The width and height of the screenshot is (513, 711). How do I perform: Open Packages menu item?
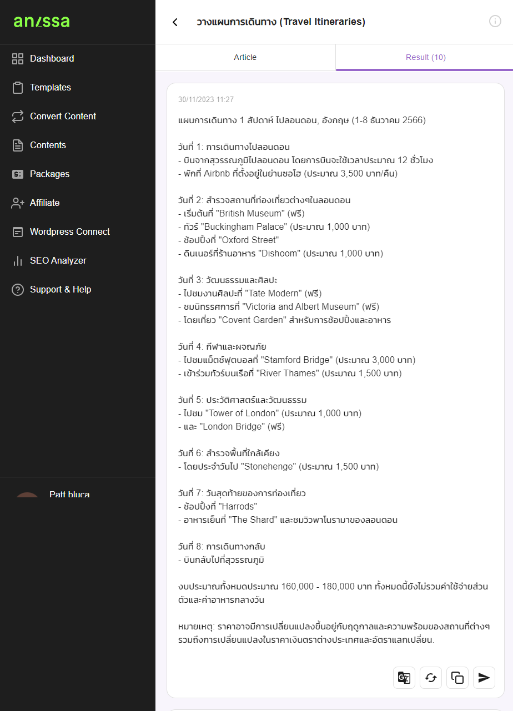click(x=78, y=174)
